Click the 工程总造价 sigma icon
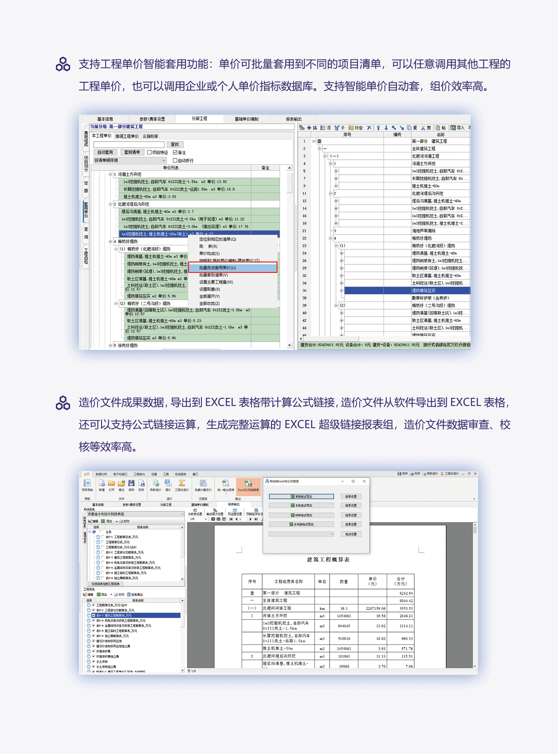The width and height of the screenshot is (558, 754). pyautogui.click(x=182, y=483)
